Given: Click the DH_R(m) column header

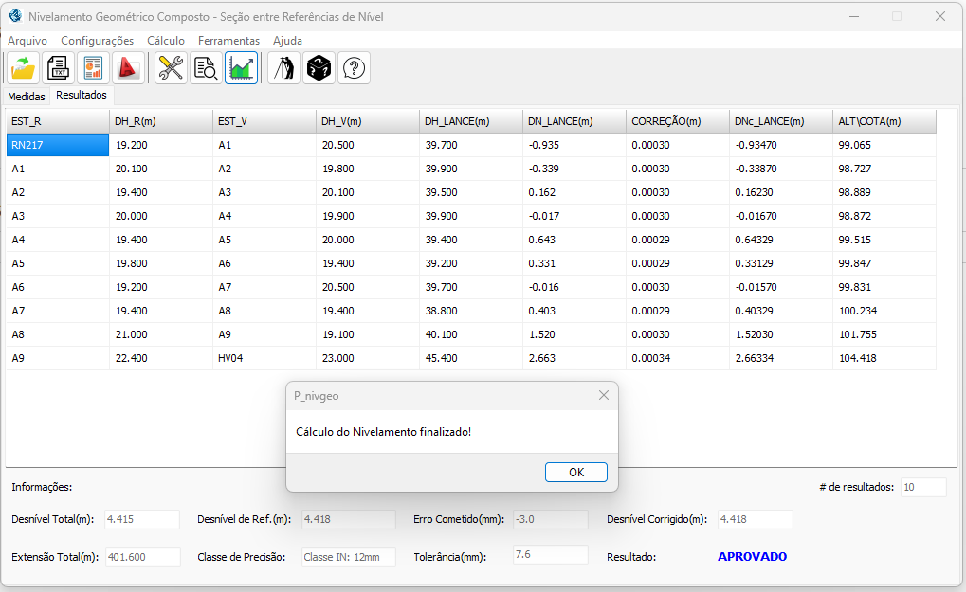Looking at the screenshot, I should pos(161,121).
